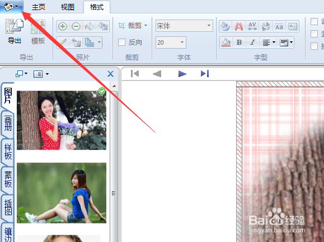This screenshot has height=242, width=324.
Task: Open the 蒙板 side tab
Action: coord(8,179)
